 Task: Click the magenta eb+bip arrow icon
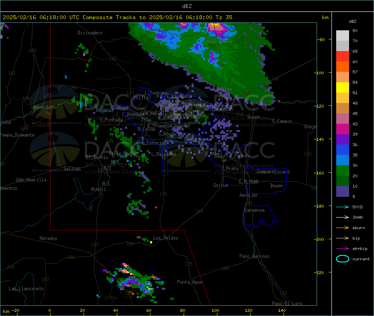tap(342, 249)
